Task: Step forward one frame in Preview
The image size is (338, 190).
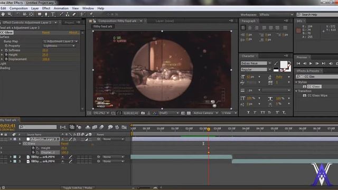Action: pos(317,63)
